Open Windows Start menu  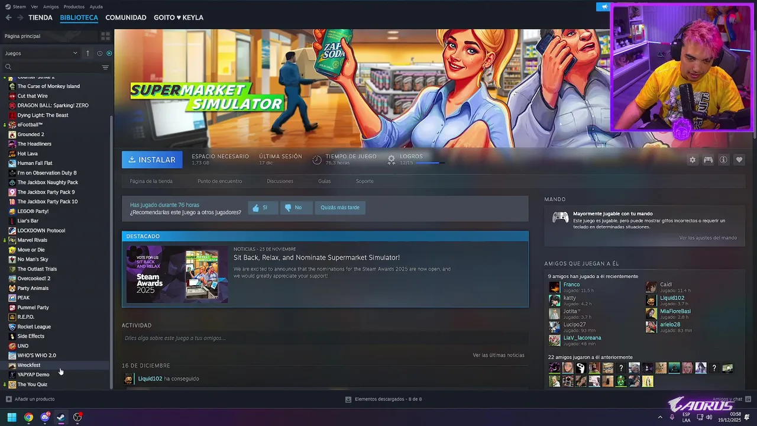pos(12,417)
